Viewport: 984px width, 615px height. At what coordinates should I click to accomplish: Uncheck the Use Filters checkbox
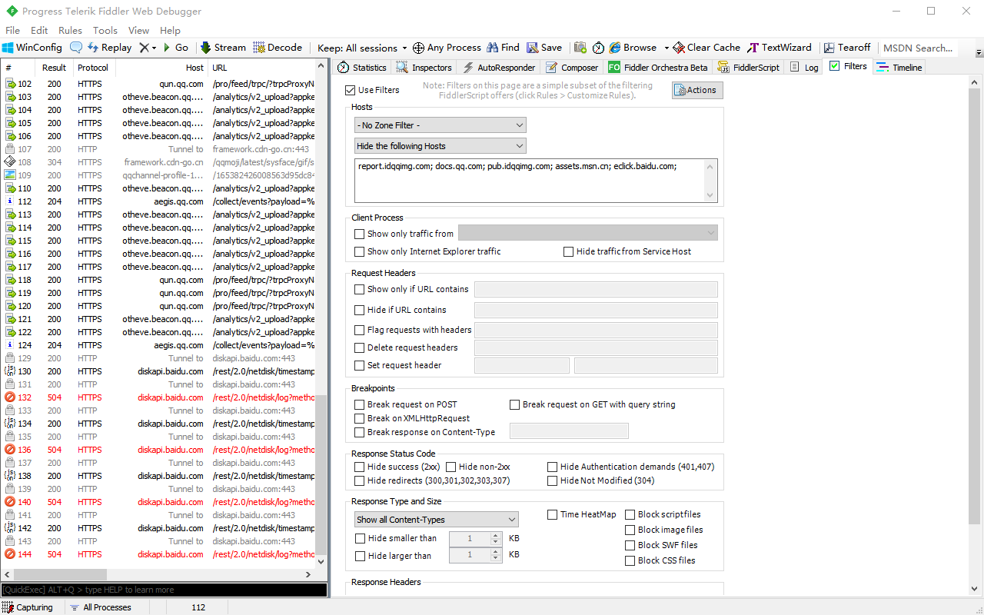[x=351, y=90]
